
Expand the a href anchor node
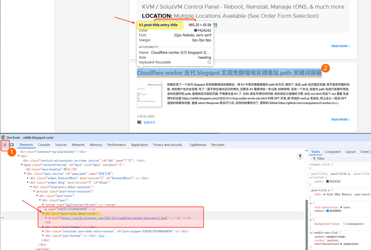pos(46,218)
